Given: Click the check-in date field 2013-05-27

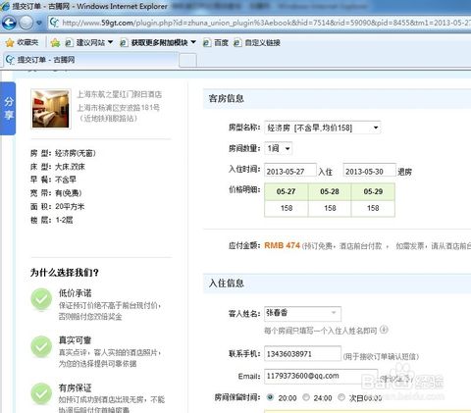Looking at the screenshot, I should (290, 171).
